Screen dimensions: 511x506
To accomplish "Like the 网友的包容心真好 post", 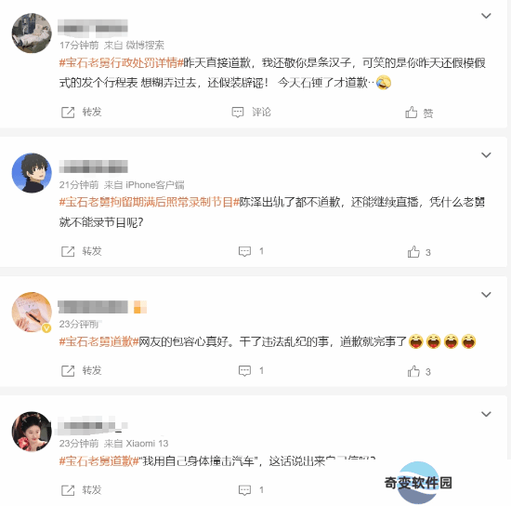I will [413, 371].
